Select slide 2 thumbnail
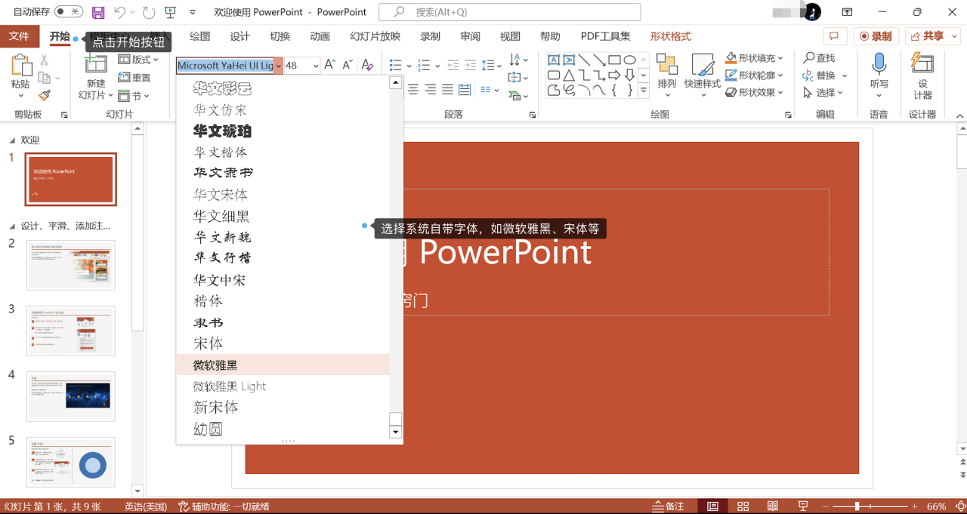Screen dimensions: 967x514 click(71, 265)
